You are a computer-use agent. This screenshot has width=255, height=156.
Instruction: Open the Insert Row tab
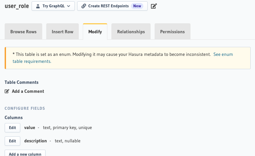click(x=63, y=31)
